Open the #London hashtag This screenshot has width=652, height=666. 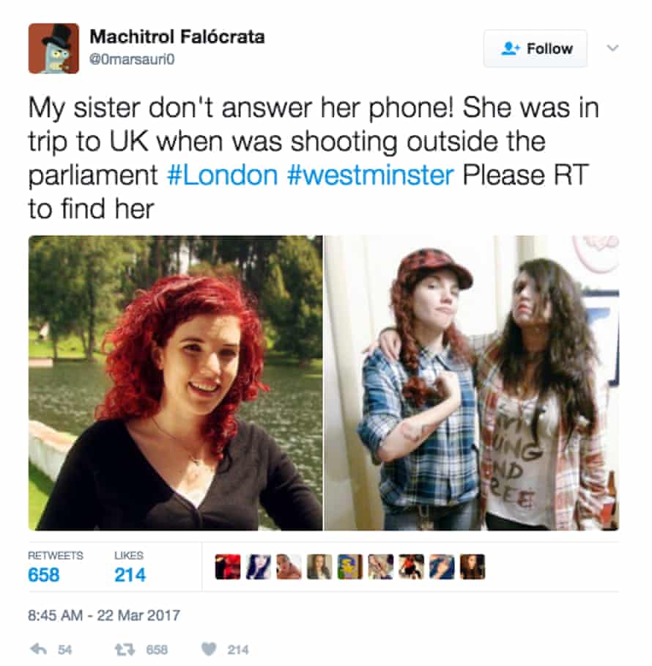point(223,175)
